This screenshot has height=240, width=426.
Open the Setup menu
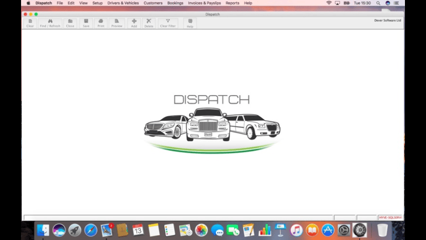[x=97, y=3]
